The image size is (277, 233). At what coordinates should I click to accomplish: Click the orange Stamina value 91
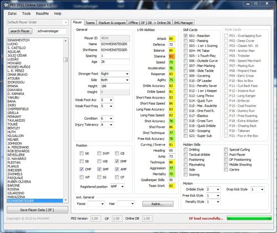tap(172, 56)
